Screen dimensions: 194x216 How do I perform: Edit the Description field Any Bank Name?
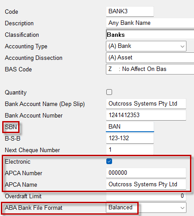click(150, 23)
